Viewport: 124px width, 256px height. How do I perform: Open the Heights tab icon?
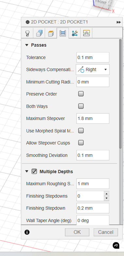point(51,34)
